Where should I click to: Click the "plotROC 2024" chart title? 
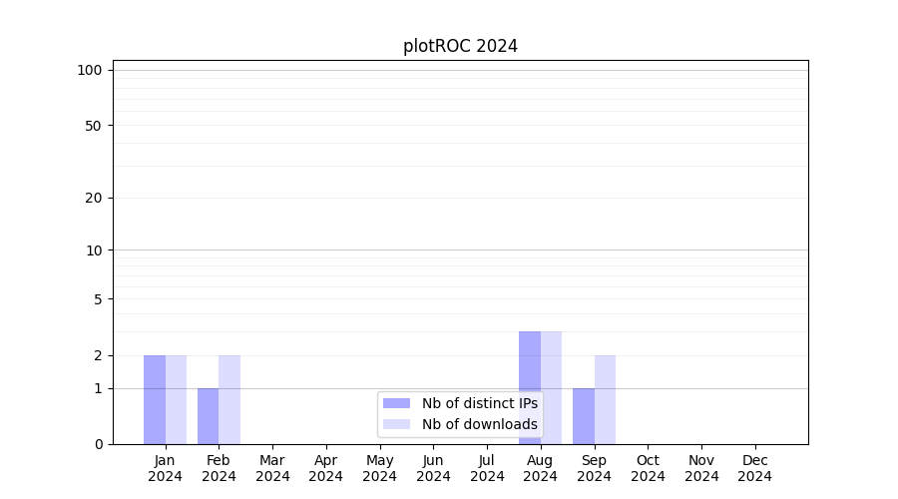click(460, 46)
